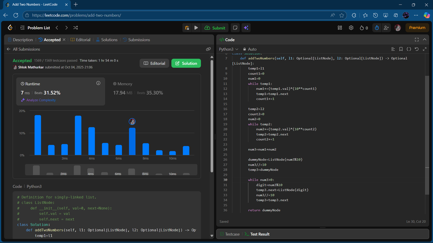Screen dimensions: 433x243
Task: Open the AI sparkle assistant icon
Action: click(x=246, y=28)
